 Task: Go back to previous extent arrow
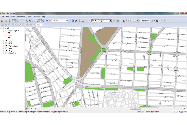click(47, 21)
